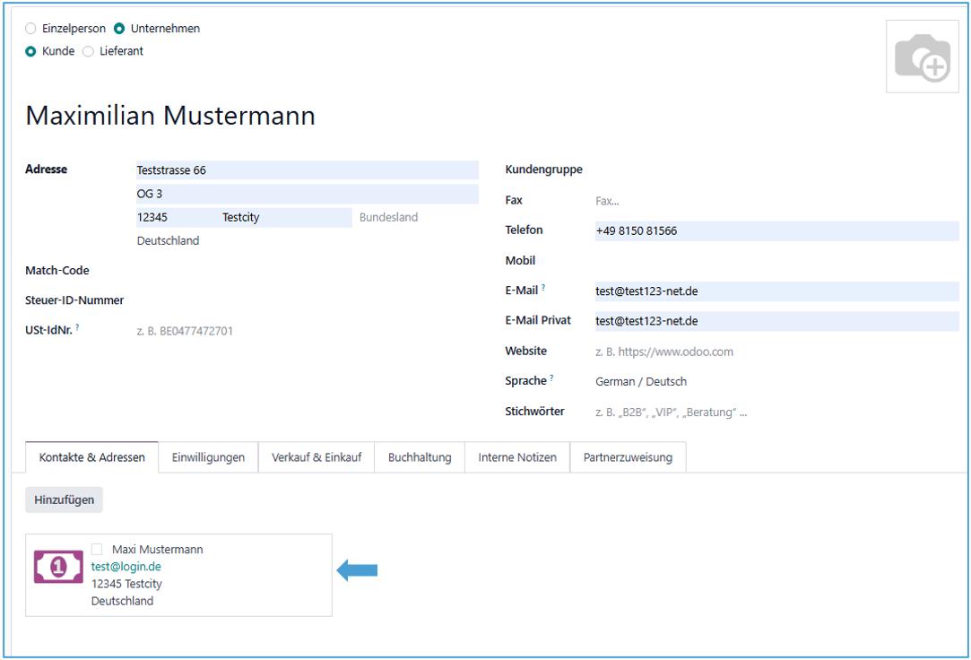Tick the checkbox beside Maxi Mustermann
Viewport: 971px width, 660px height.
tap(97, 549)
